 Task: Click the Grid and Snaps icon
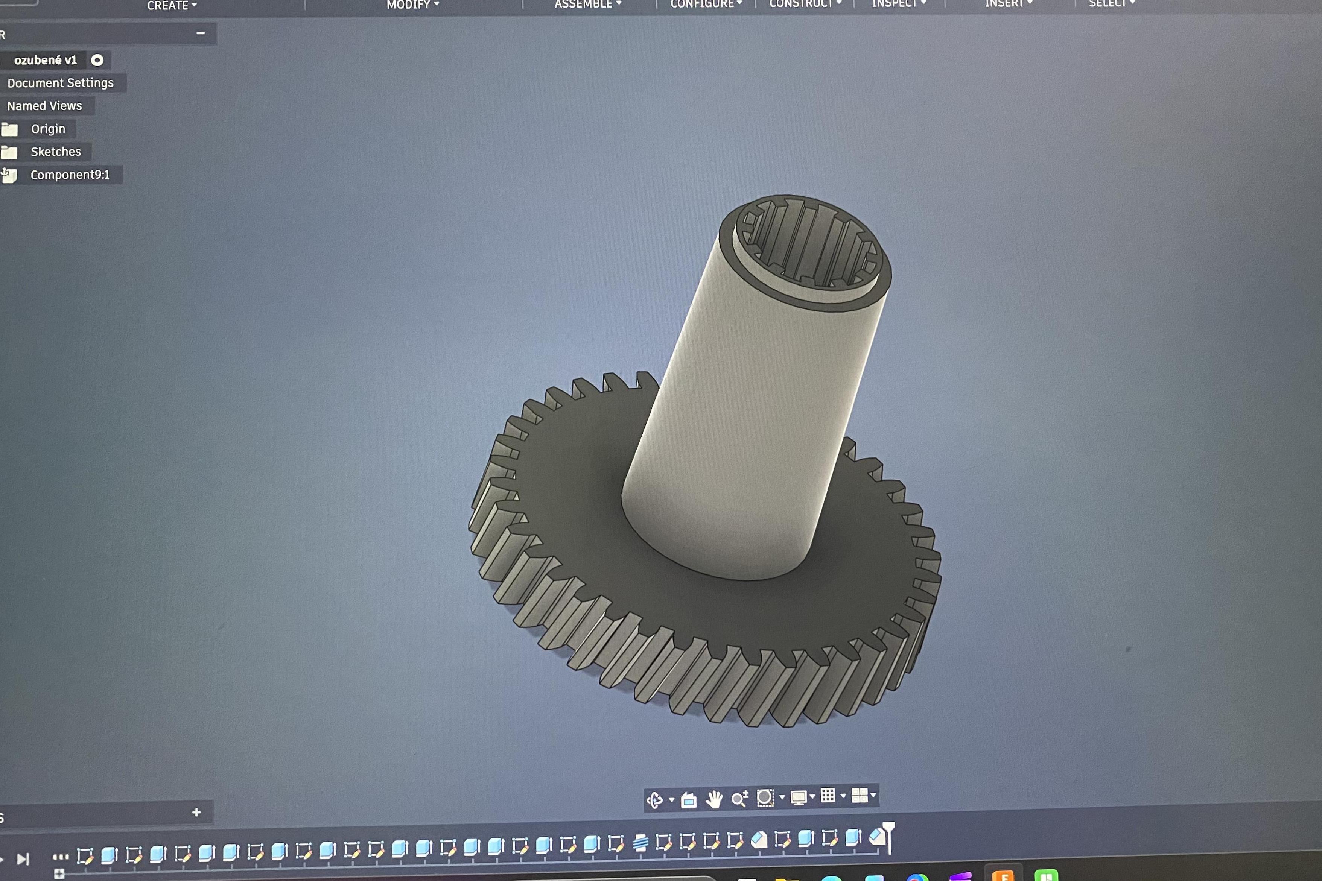[828, 795]
